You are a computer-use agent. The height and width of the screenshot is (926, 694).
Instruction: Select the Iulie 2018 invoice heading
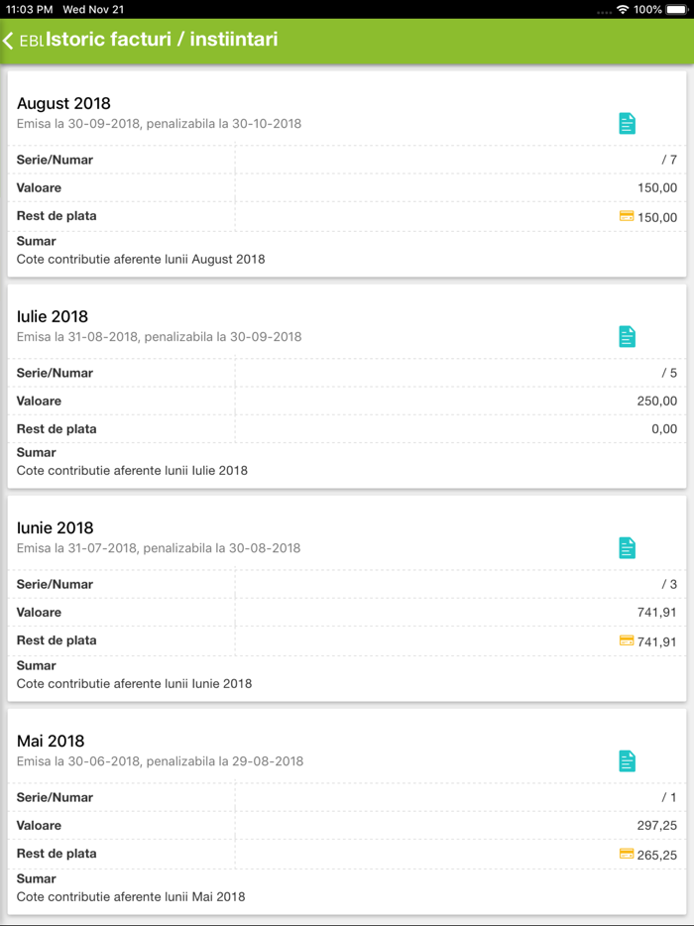pyautogui.click(x=53, y=316)
